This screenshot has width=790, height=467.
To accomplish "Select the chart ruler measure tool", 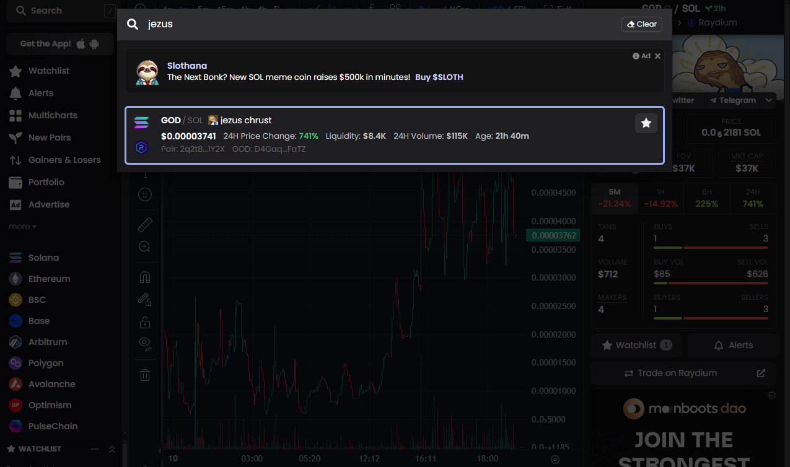I will click(x=145, y=224).
